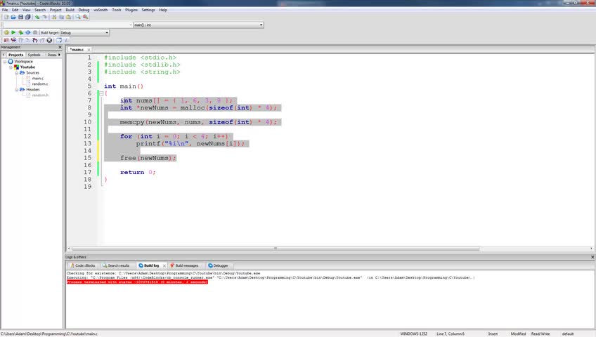Switch to the Code::Blocks log tab
The height and width of the screenshot is (337, 596).
point(83,265)
